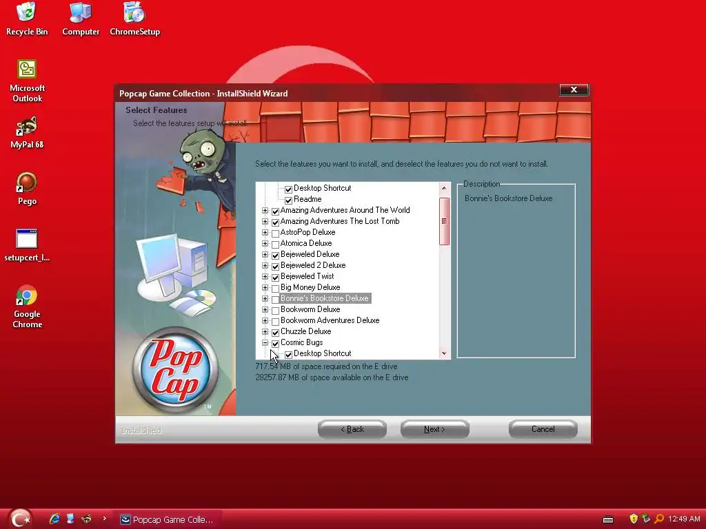The width and height of the screenshot is (706, 529).
Task: Cancel the InstallShield Wizard
Action: tap(543, 429)
